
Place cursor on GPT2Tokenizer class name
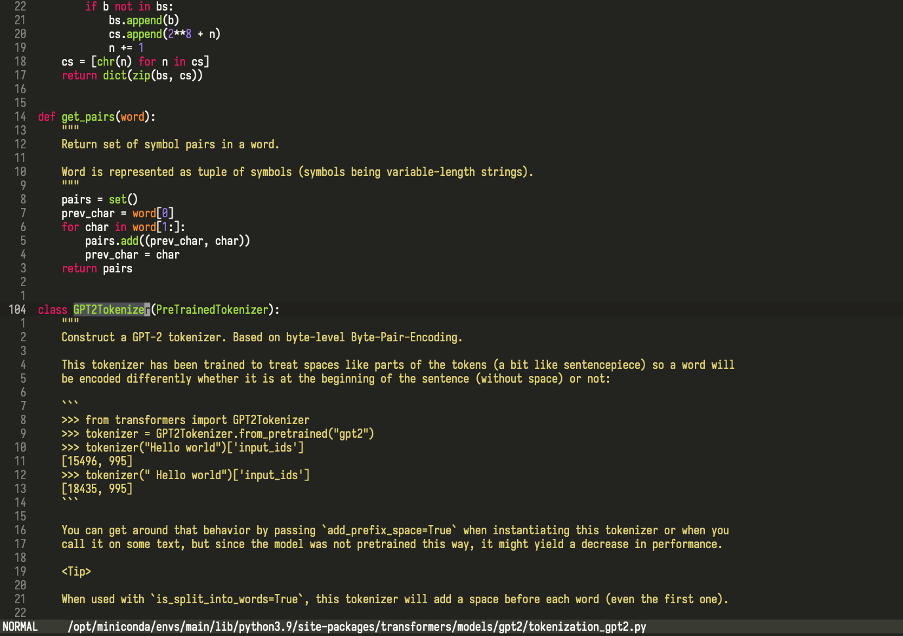coord(112,310)
